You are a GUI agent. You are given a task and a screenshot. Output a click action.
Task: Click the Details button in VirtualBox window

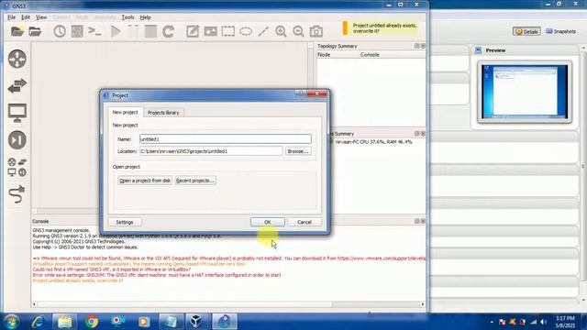526,31
